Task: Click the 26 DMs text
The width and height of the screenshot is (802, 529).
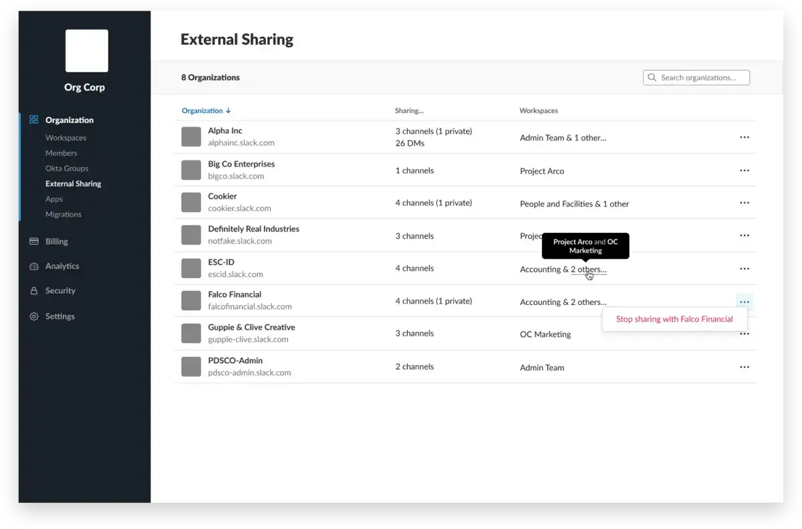Action: click(410, 143)
